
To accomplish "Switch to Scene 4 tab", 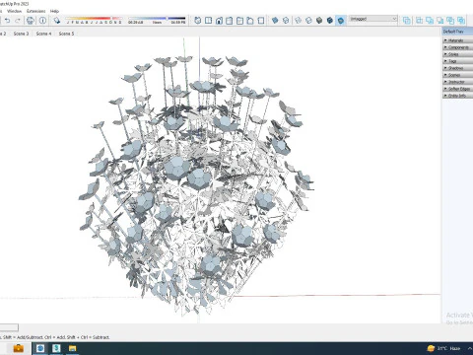I will pyautogui.click(x=43, y=34).
